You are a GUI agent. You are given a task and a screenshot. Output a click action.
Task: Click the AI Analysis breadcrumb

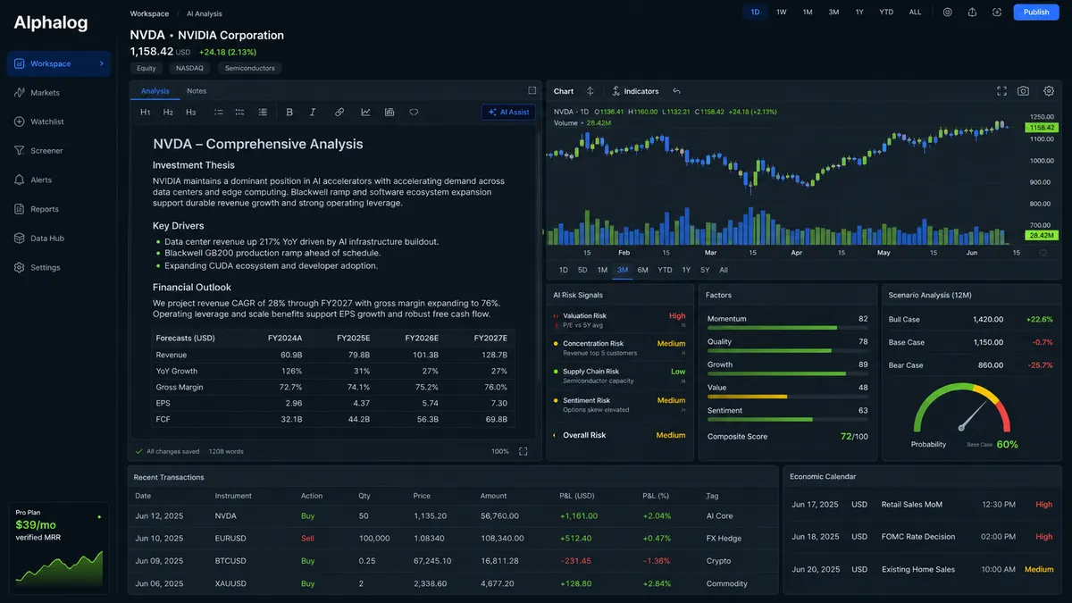coord(205,13)
